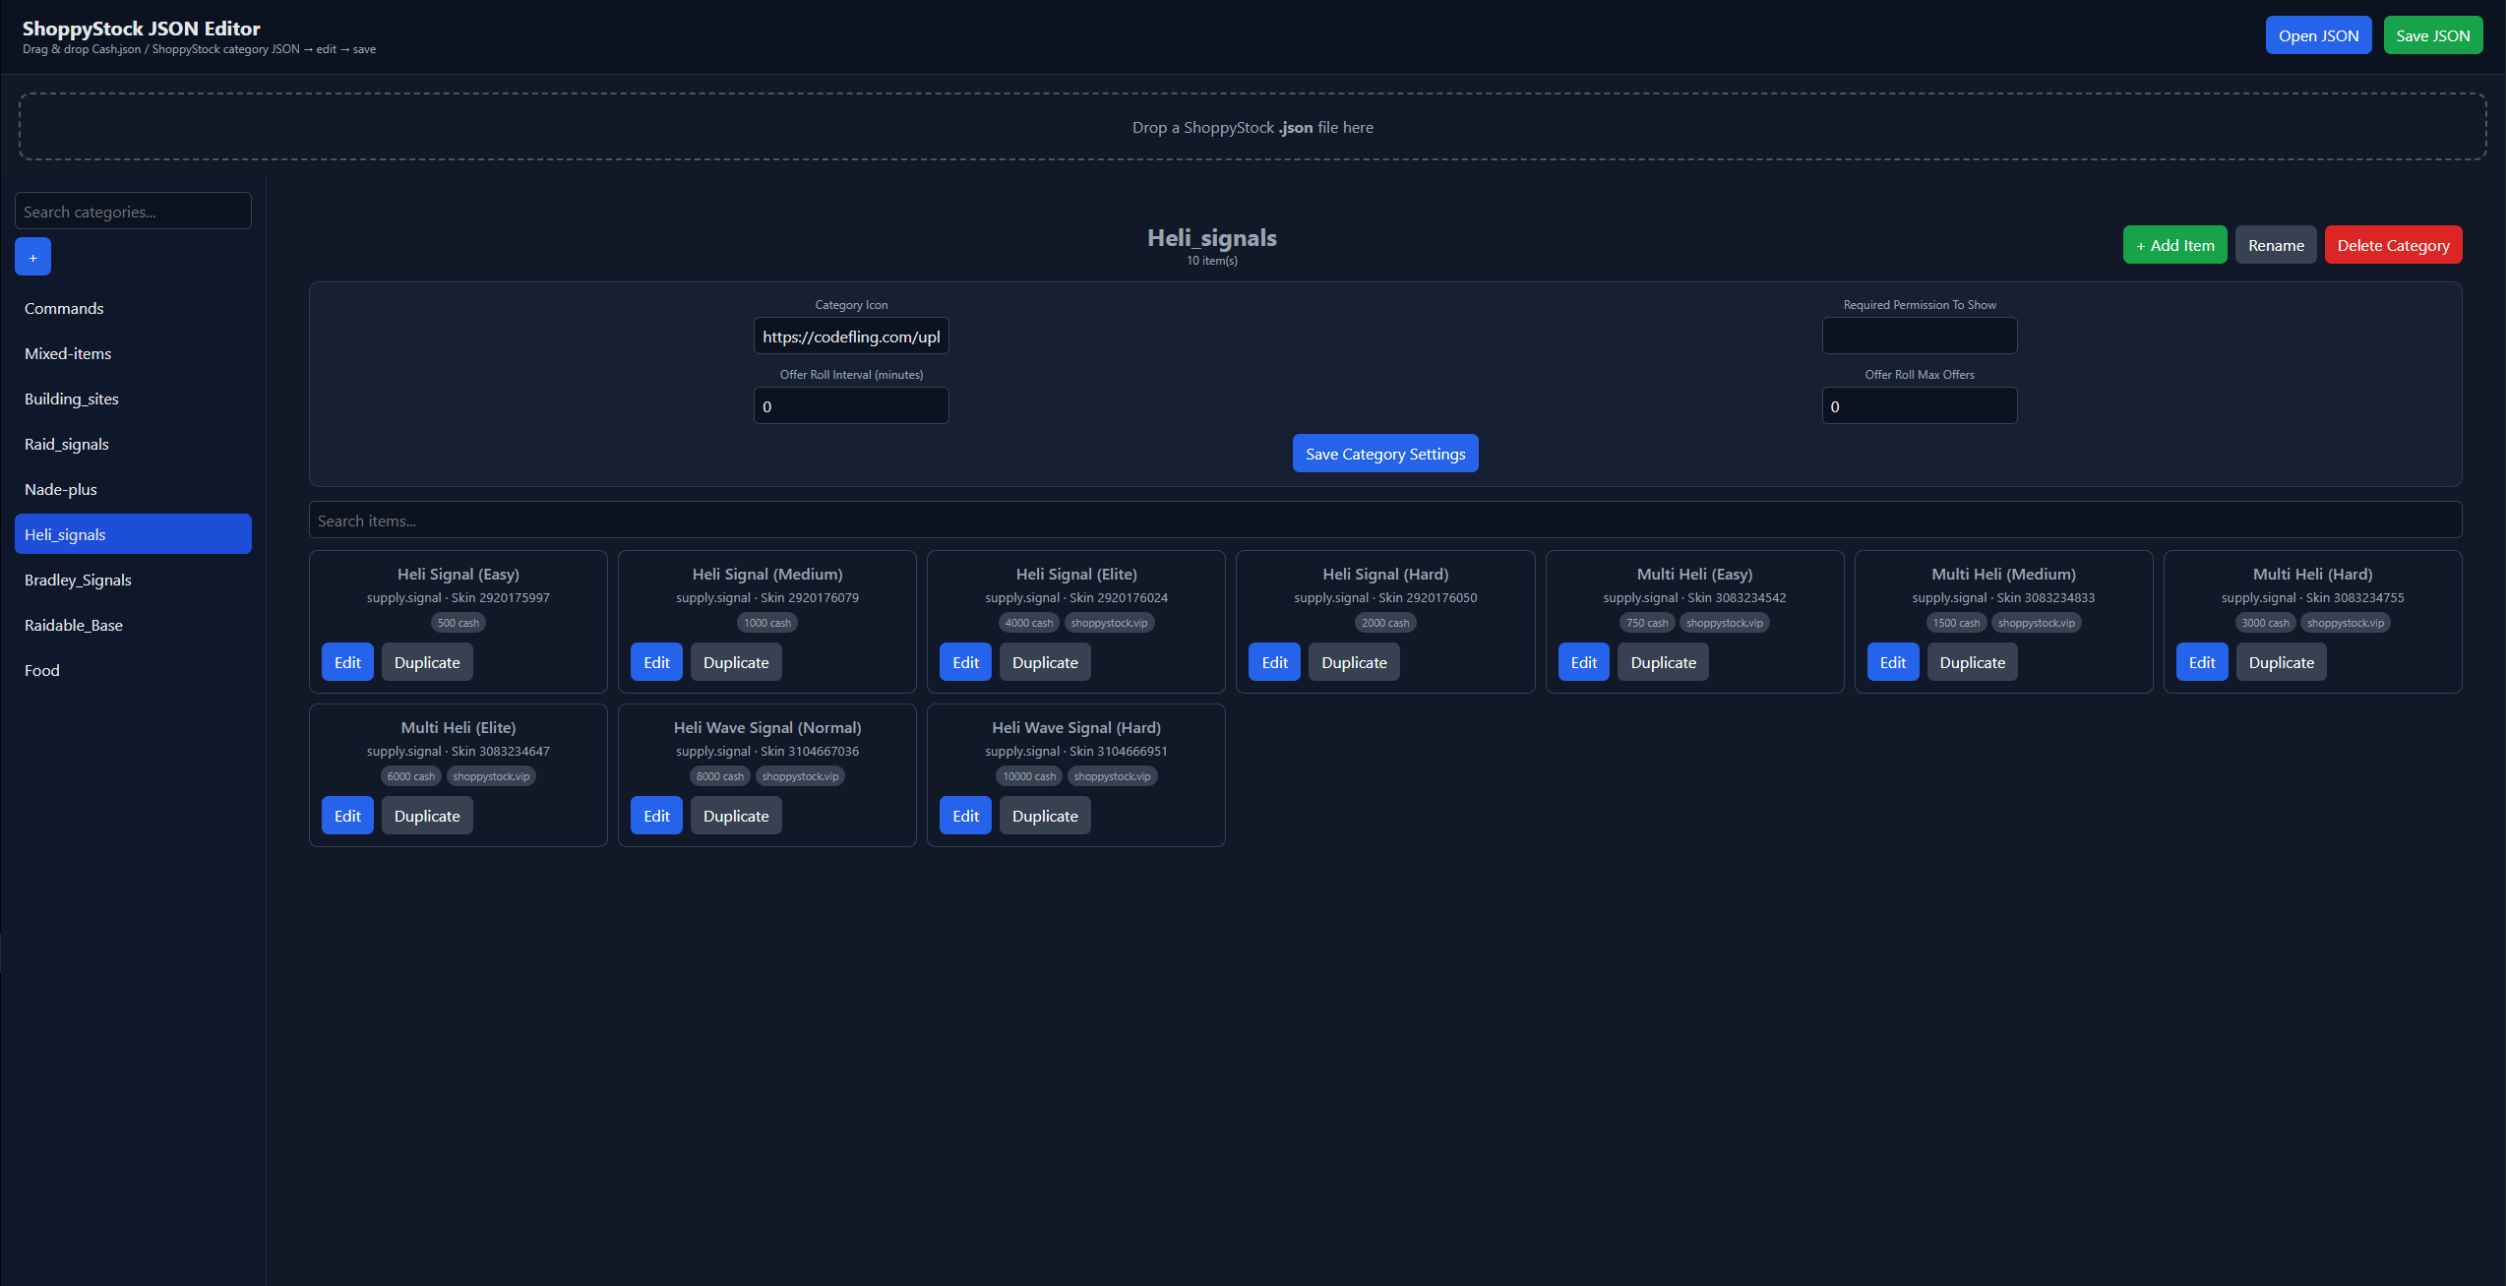Click the 2000 cash price tag
Viewport: 2506px width, 1286px height.
point(1385,623)
